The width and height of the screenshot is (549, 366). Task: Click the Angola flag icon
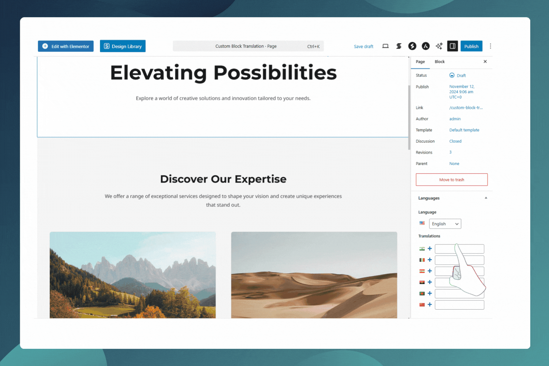(422, 282)
